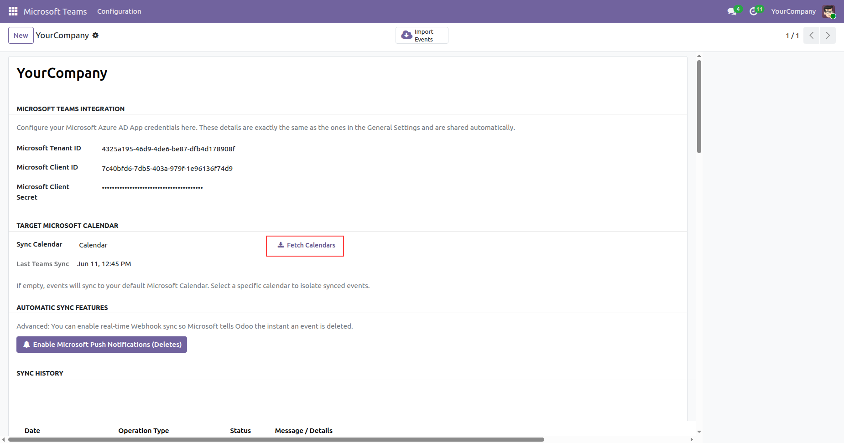Open the apps grid menu icon
Viewport: 844px width, 443px height.
point(13,11)
